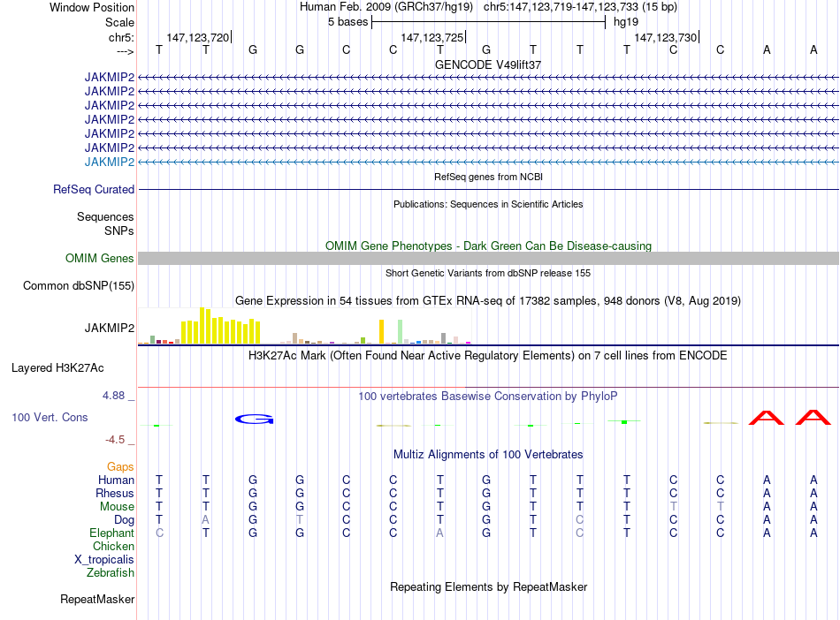Click the 100 Vert. Cons label
The image size is (840, 620).
point(50,417)
